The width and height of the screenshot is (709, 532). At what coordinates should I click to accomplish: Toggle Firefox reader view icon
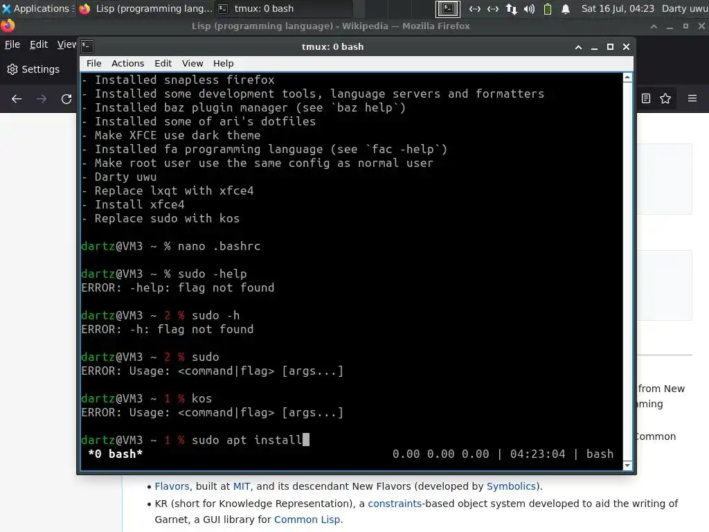646,98
